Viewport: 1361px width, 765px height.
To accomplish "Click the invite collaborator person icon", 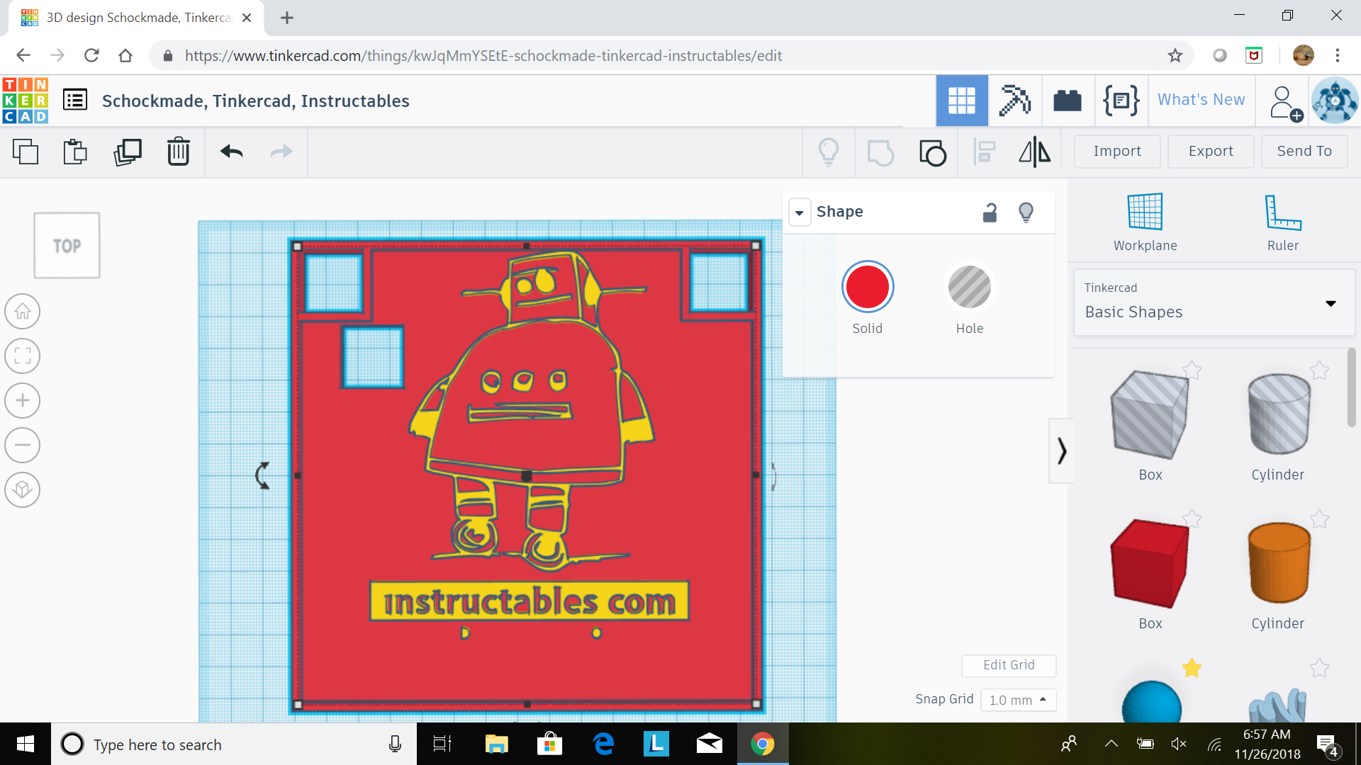I will tap(1285, 103).
